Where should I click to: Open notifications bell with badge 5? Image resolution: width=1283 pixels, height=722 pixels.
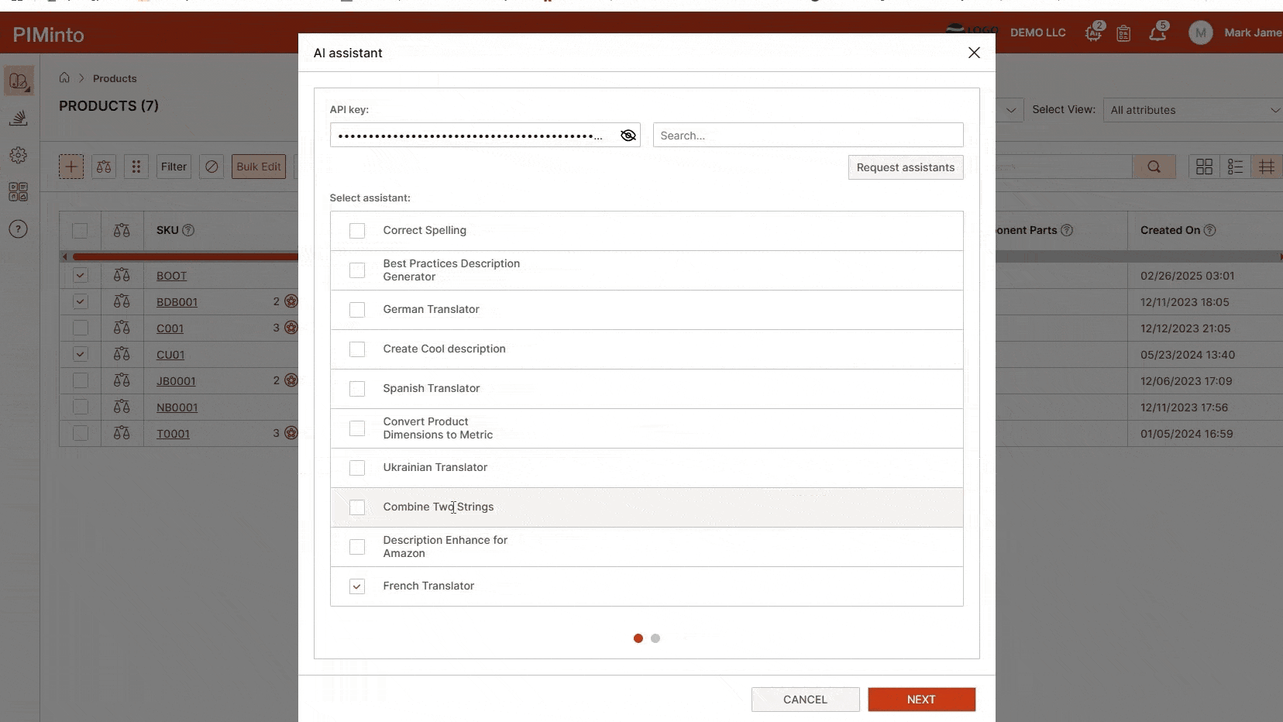1157,33
